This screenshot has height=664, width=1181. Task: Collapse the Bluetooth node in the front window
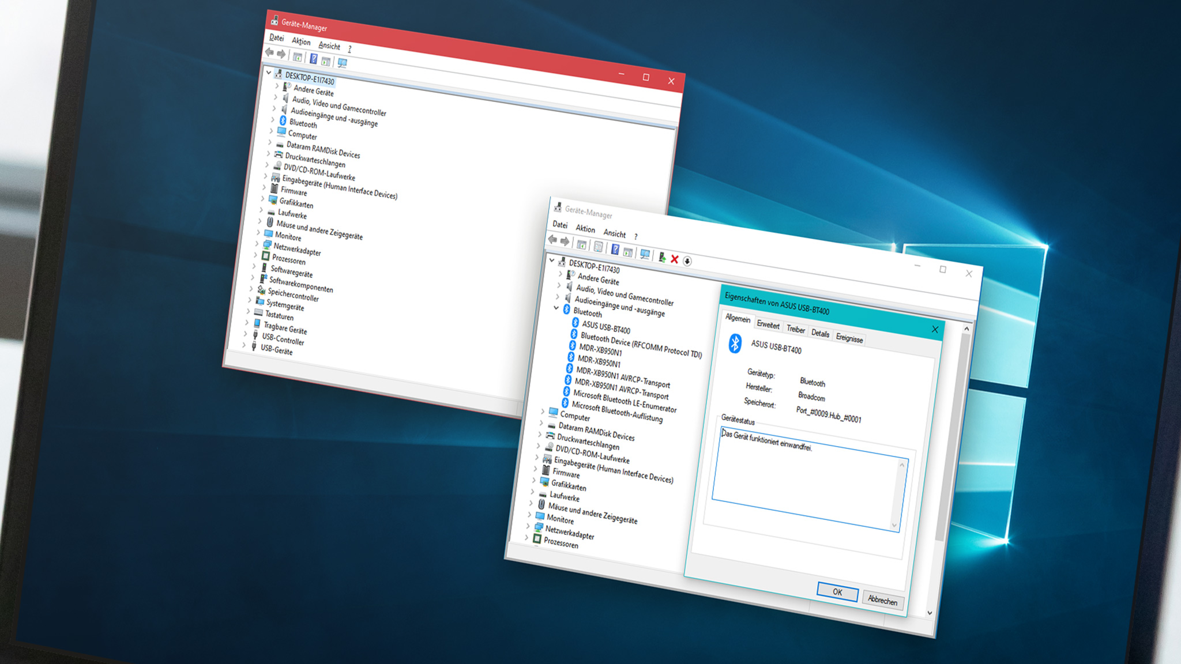coord(556,308)
